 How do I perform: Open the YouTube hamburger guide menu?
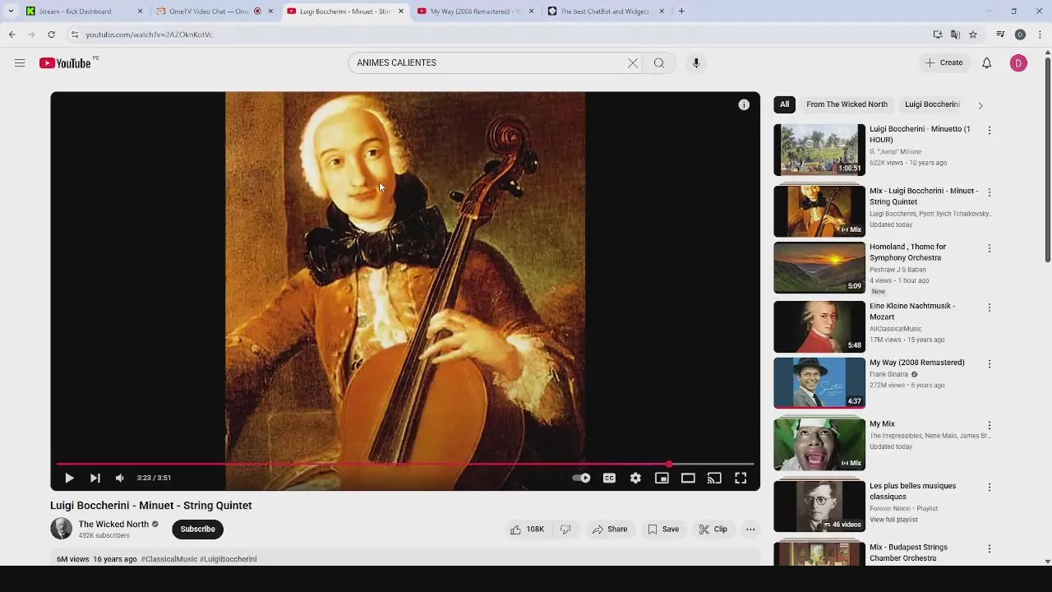click(x=20, y=63)
